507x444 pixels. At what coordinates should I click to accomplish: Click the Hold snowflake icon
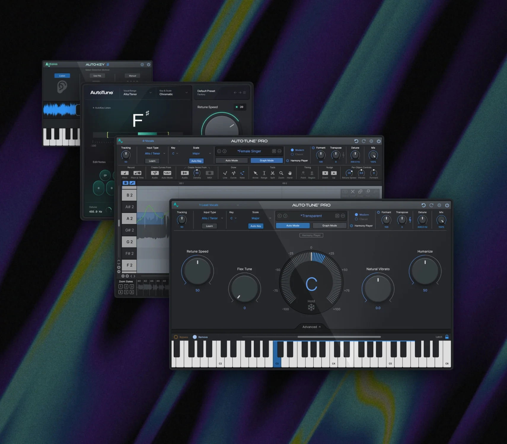point(311,308)
